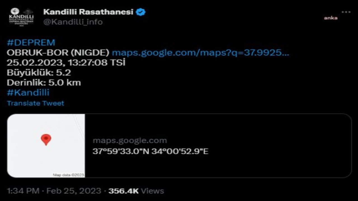This screenshot has height=201, width=358.
Task: Open maps.google.com link card domain
Action: [x=130, y=140]
